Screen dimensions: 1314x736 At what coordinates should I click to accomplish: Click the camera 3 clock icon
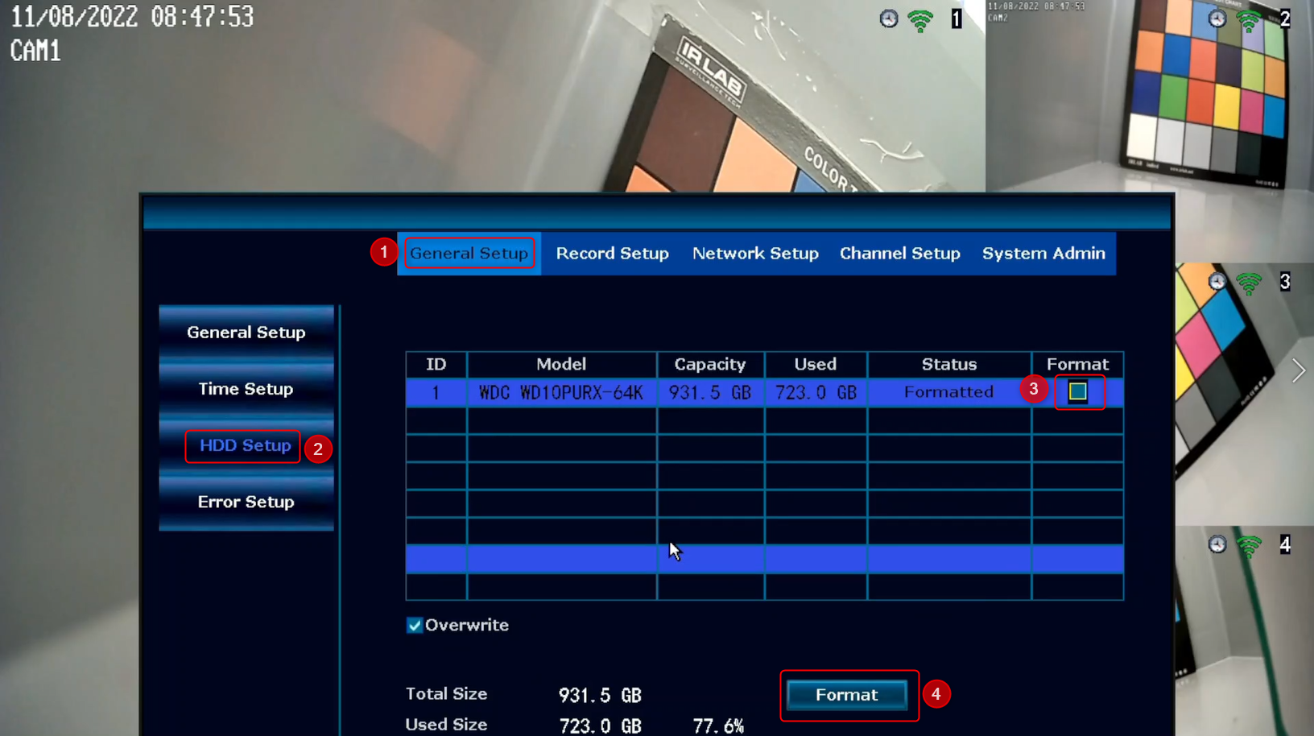(1217, 281)
